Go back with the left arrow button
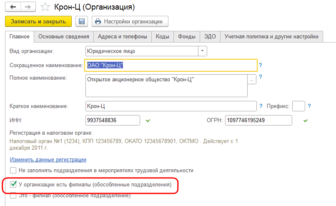 [13, 7]
